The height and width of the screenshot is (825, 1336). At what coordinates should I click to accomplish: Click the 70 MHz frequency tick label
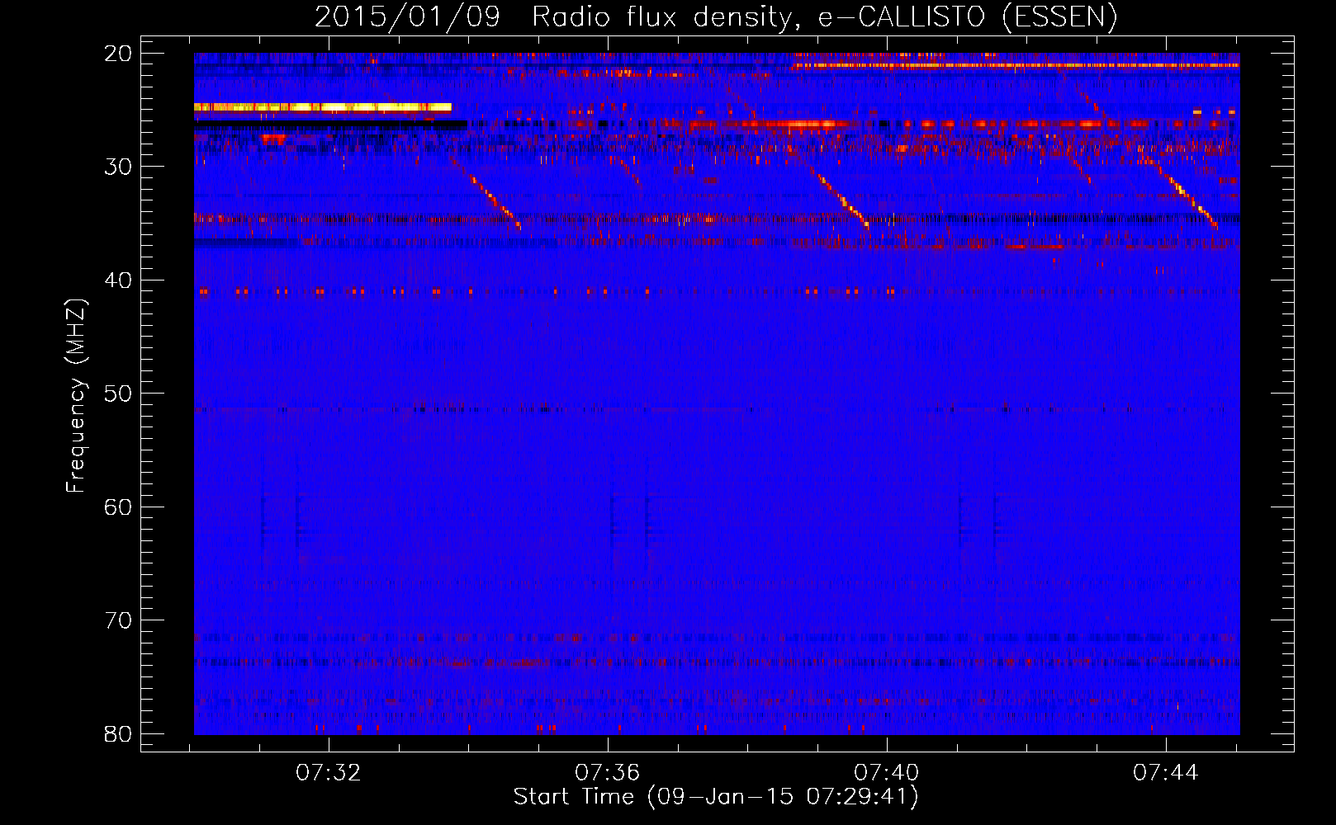click(x=118, y=620)
